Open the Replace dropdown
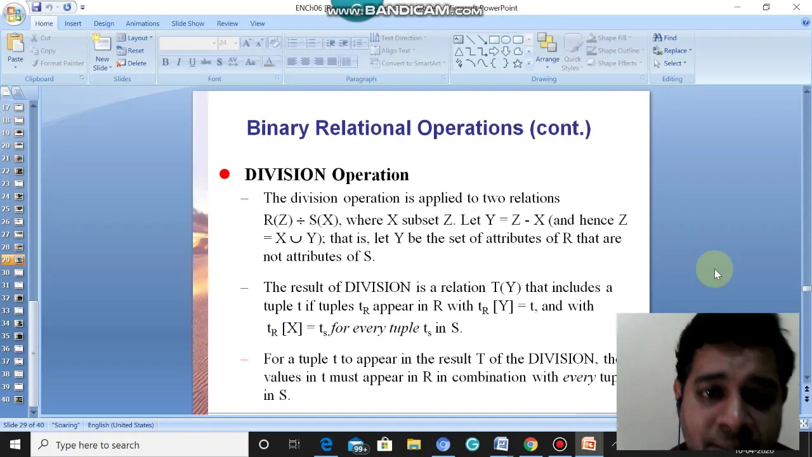The height and width of the screenshot is (457, 812). click(672, 51)
